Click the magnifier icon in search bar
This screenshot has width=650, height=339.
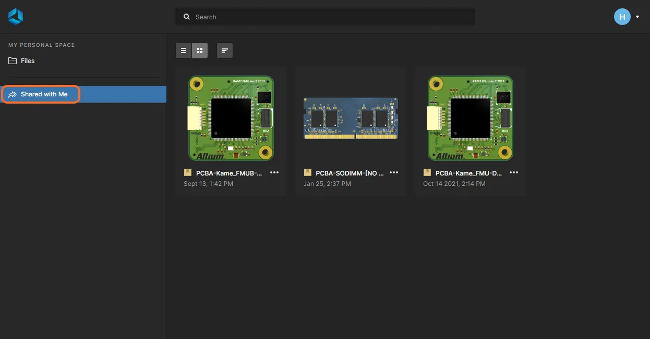click(x=187, y=17)
